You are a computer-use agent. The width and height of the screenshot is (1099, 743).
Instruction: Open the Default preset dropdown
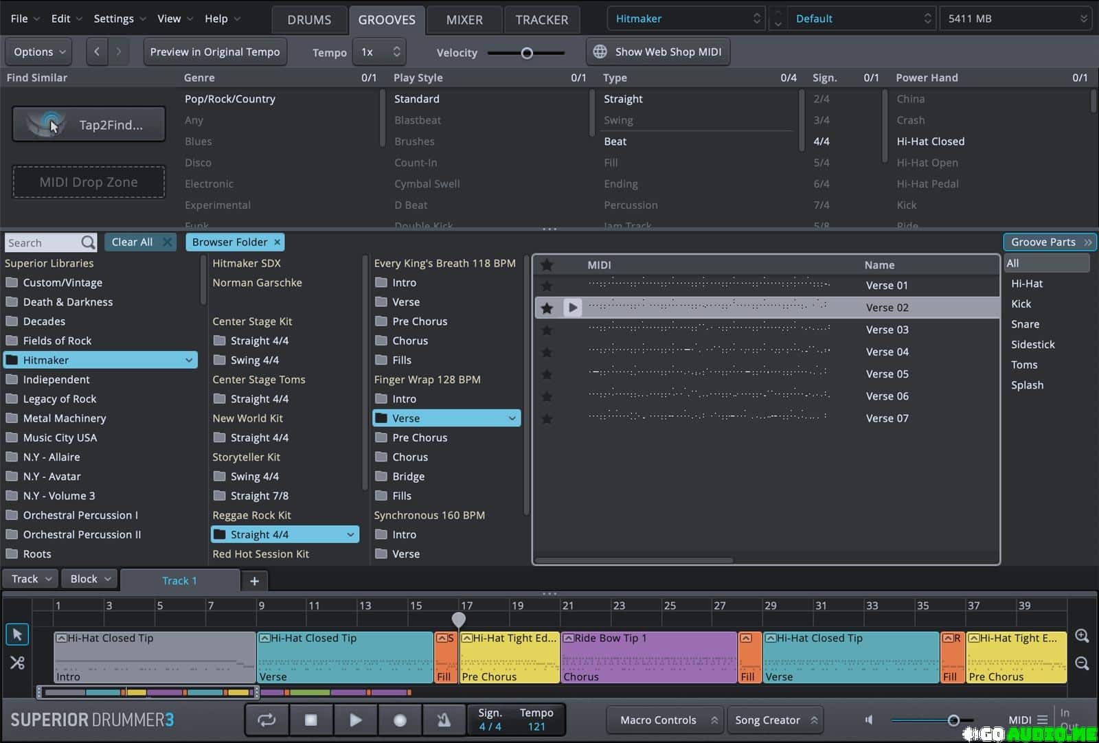862,19
